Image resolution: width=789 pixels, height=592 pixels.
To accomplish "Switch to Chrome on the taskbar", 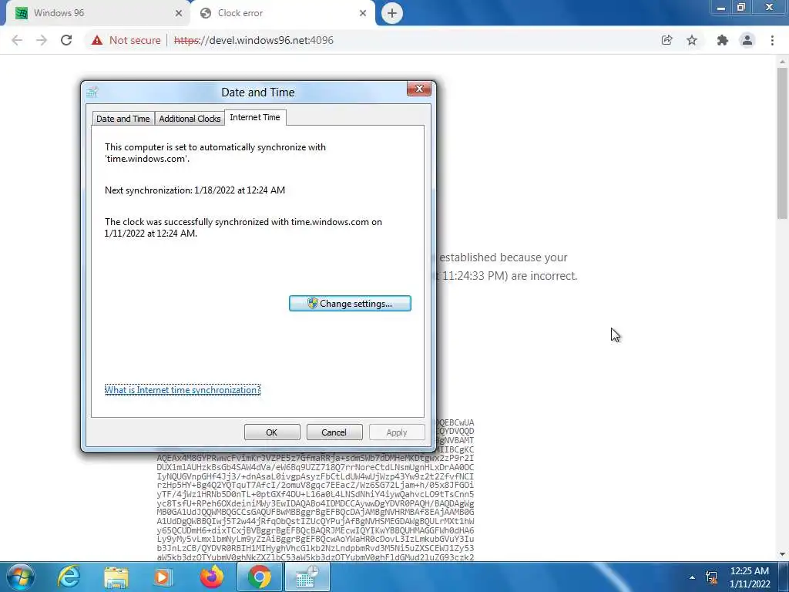I will pos(260,577).
